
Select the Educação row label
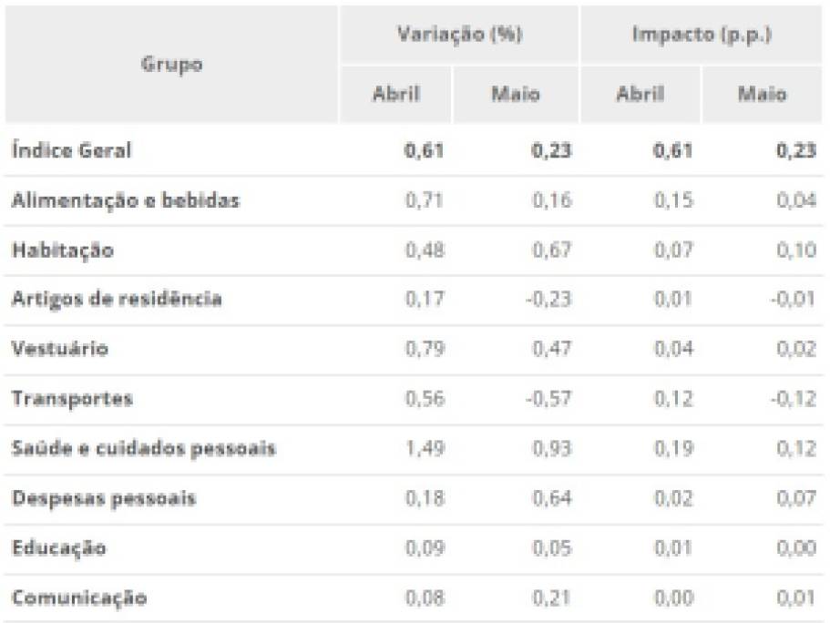click(x=58, y=547)
